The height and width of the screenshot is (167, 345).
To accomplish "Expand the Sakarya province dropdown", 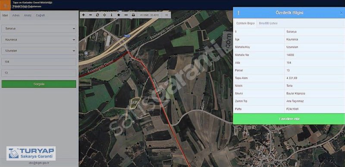I will point(39,28).
